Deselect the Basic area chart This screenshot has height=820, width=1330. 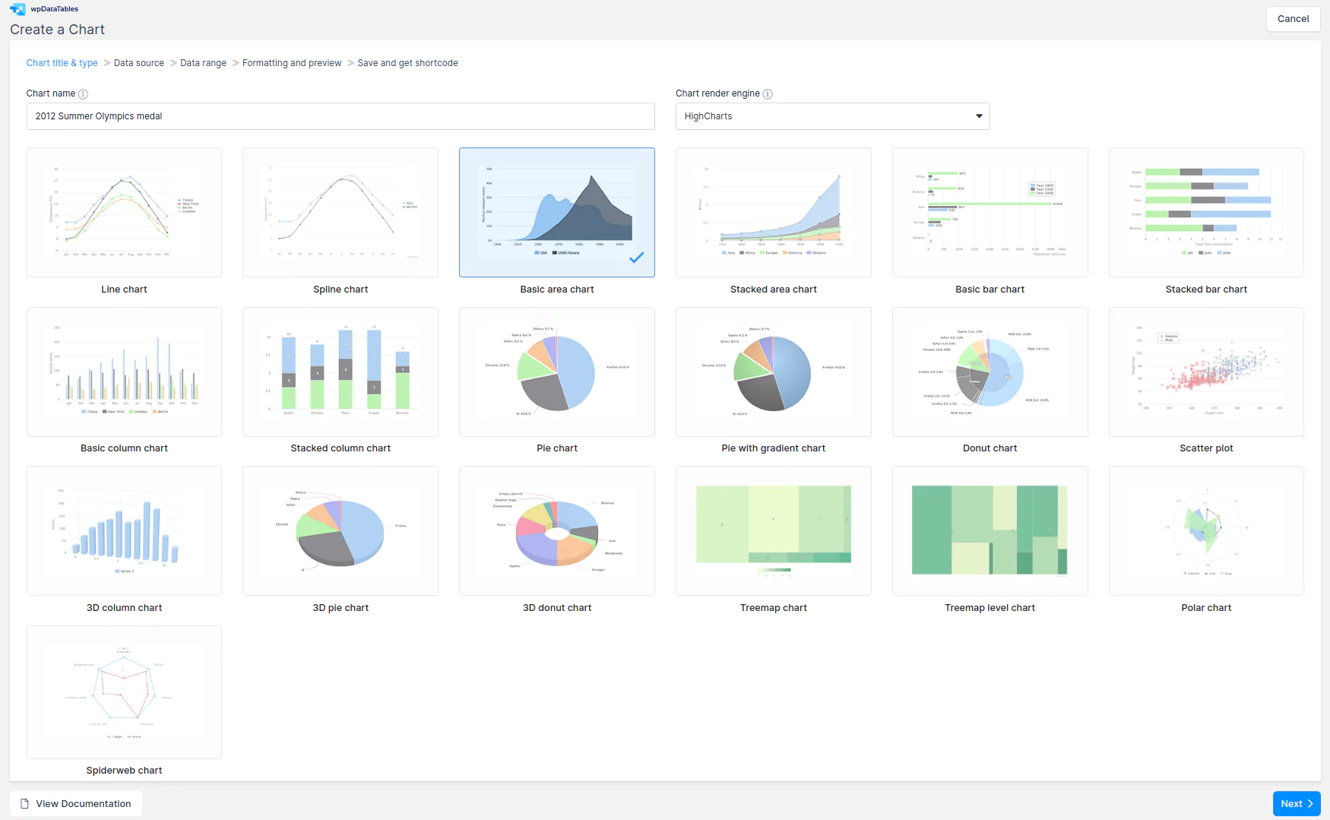point(556,213)
